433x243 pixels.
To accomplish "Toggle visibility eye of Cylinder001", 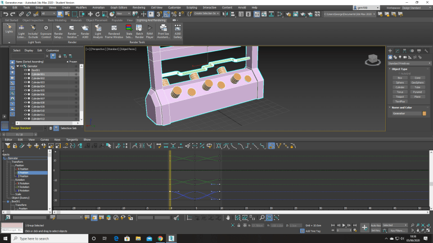I will 25,74.
